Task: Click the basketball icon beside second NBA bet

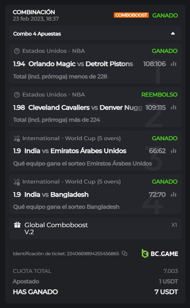Action: (17, 95)
